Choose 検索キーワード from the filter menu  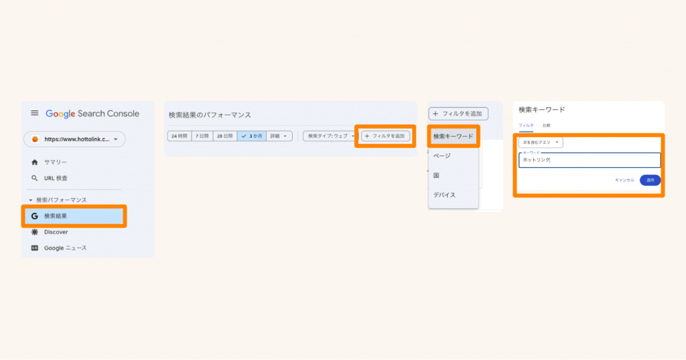point(454,137)
